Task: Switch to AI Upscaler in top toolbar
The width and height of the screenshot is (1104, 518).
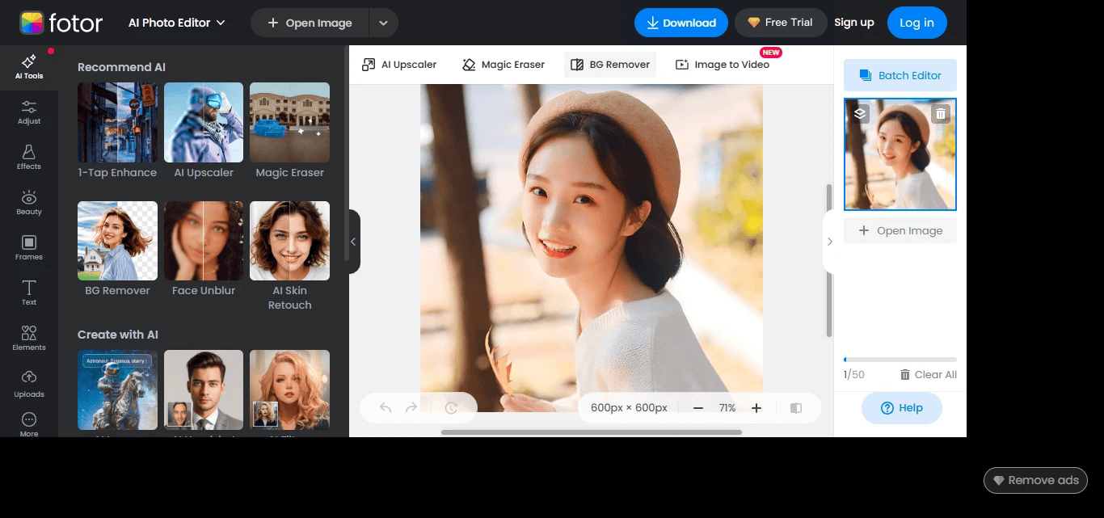Action: pyautogui.click(x=399, y=65)
